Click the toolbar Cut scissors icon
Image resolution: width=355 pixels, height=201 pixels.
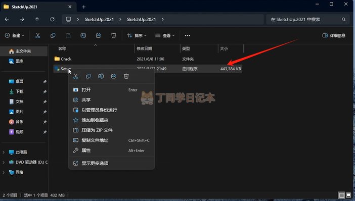(x=37, y=35)
